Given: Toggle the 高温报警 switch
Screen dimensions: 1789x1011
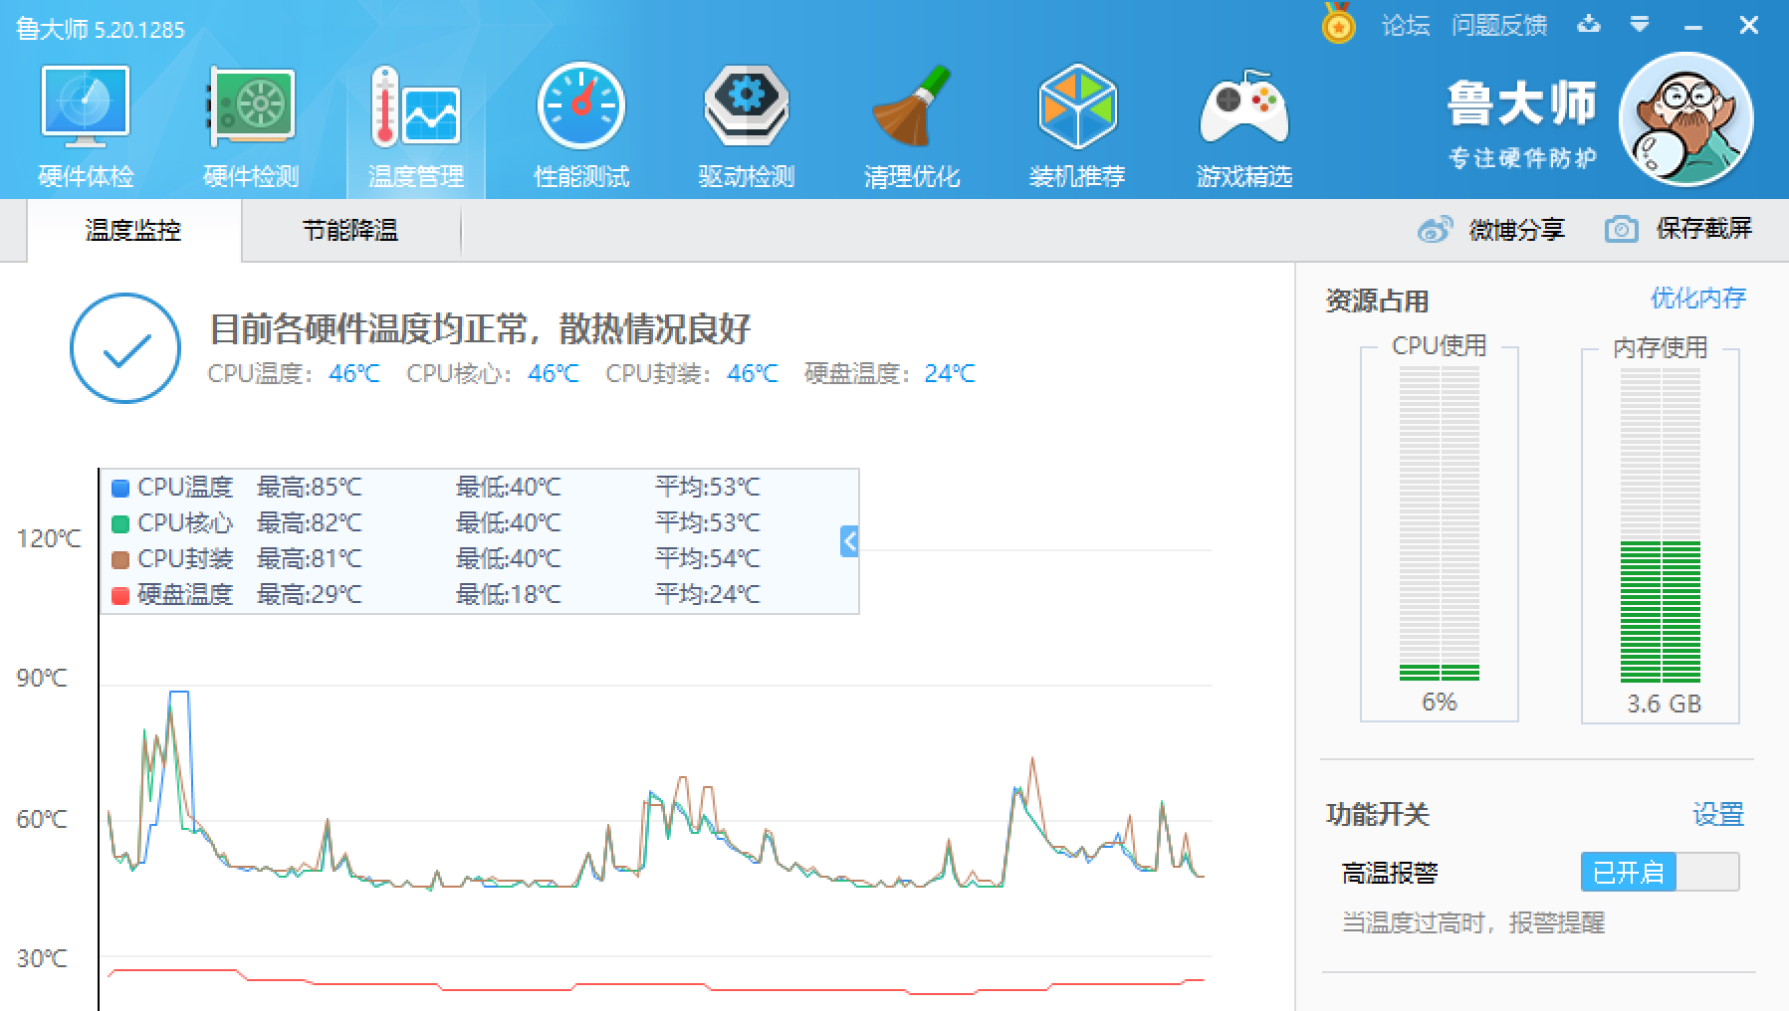Looking at the screenshot, I should [1660, 872].
